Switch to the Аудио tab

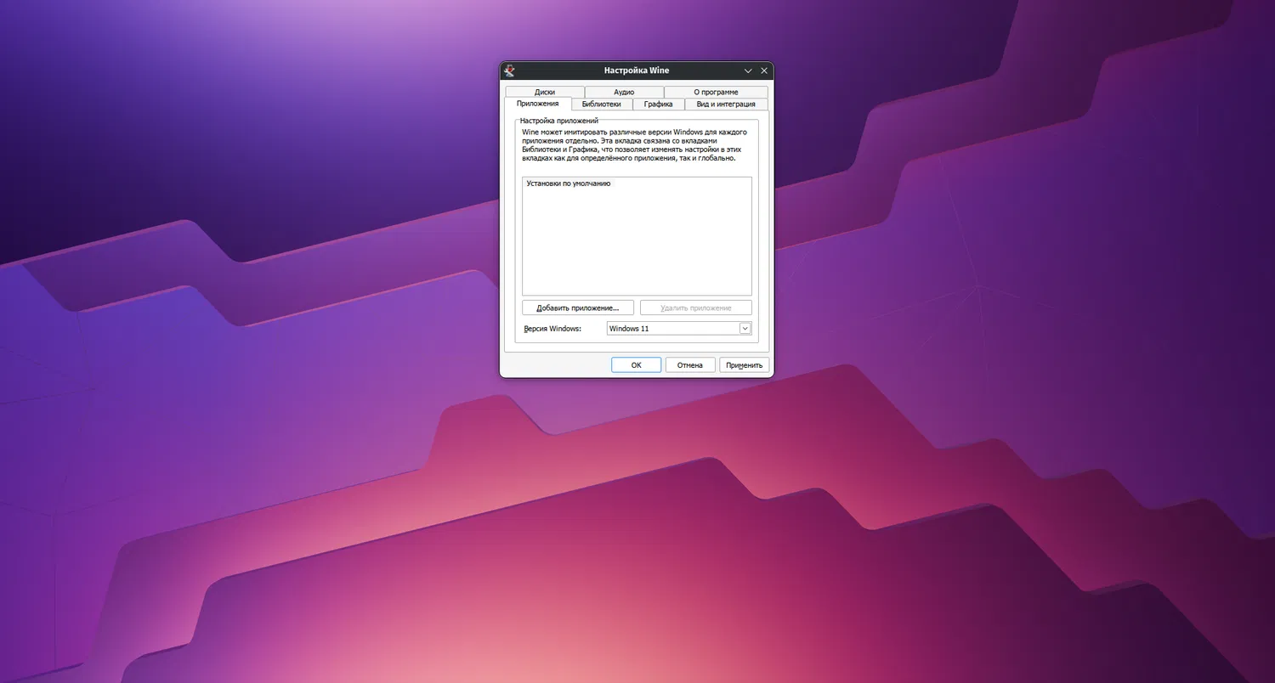click(623, 92)
